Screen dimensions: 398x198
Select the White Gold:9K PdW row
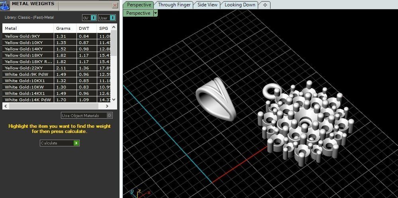point(57,74)
